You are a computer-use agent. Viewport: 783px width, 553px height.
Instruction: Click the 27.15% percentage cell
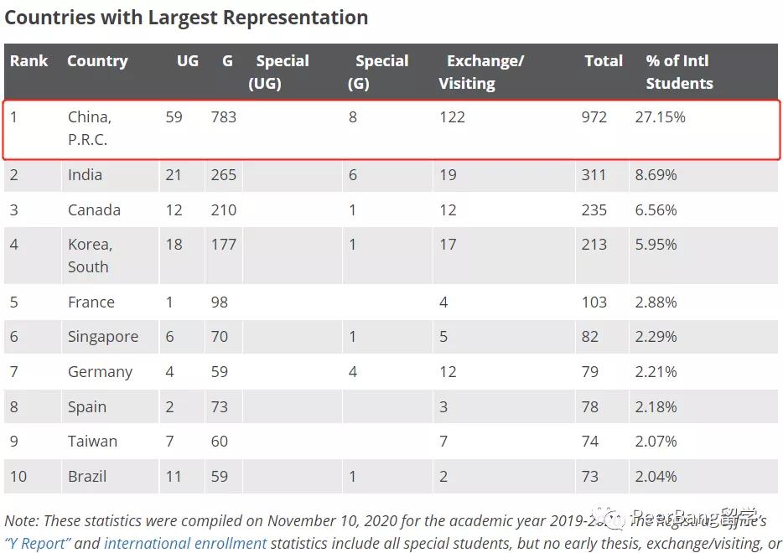[x=660, y=117]
